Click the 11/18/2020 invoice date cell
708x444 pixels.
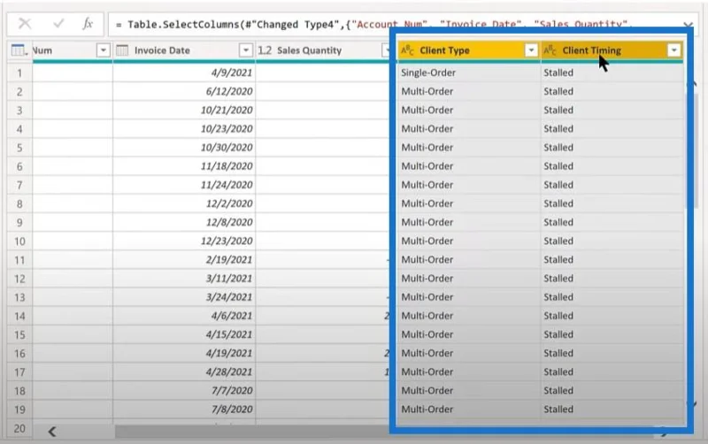[184, 166]
